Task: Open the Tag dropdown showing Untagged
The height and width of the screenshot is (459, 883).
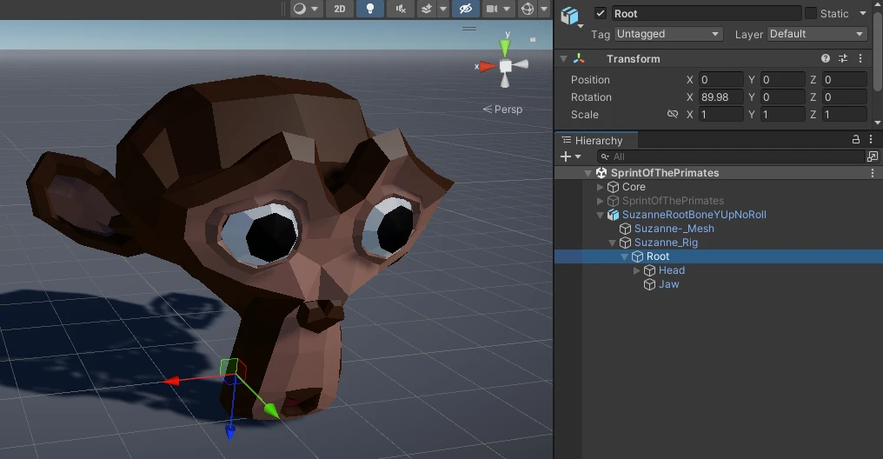Action: (667, 34)
